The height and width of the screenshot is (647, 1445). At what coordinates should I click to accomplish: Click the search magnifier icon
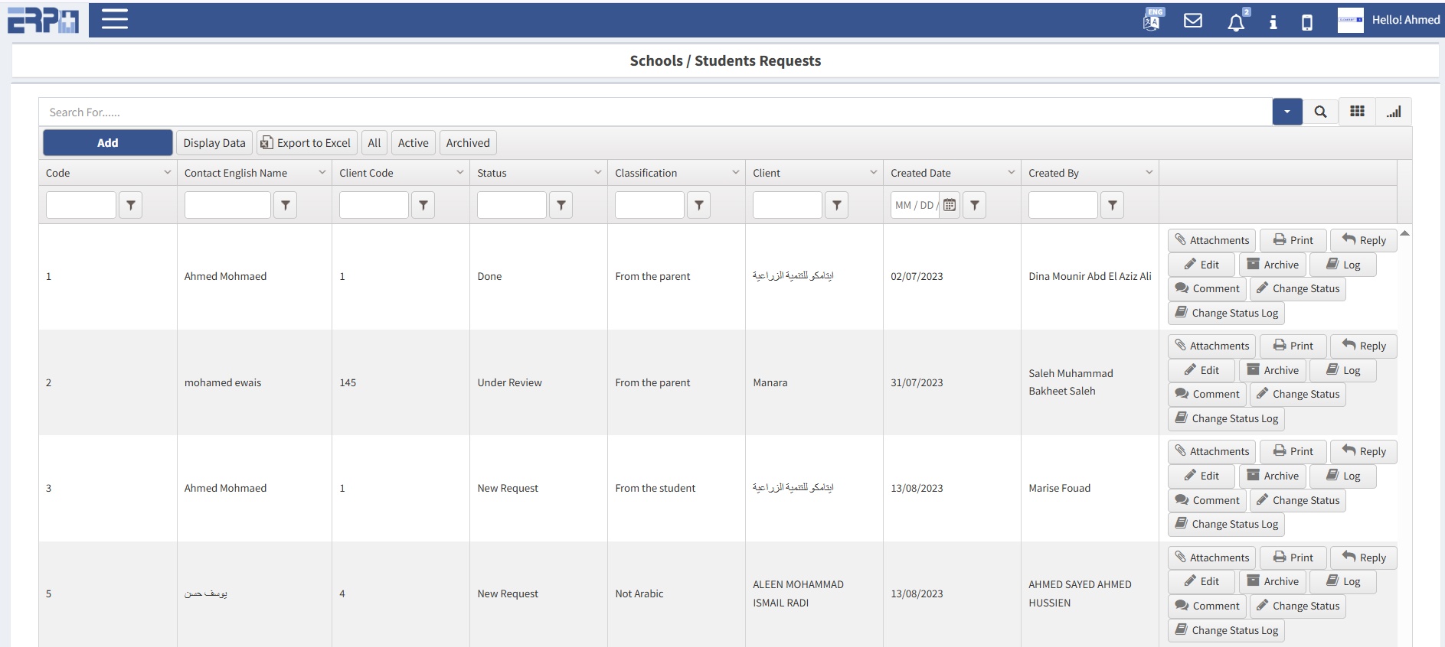(1320, 112)
